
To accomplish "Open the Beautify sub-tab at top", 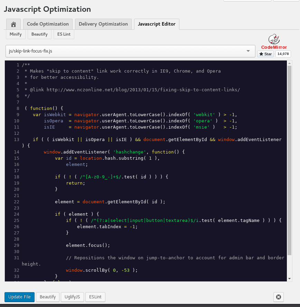I will coord(40,34).
